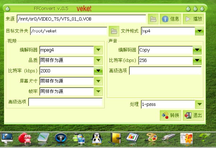Expand audio 编解码器 Copy dropdown
Viewport: 216px width, 148px height.
pos(197,50)
